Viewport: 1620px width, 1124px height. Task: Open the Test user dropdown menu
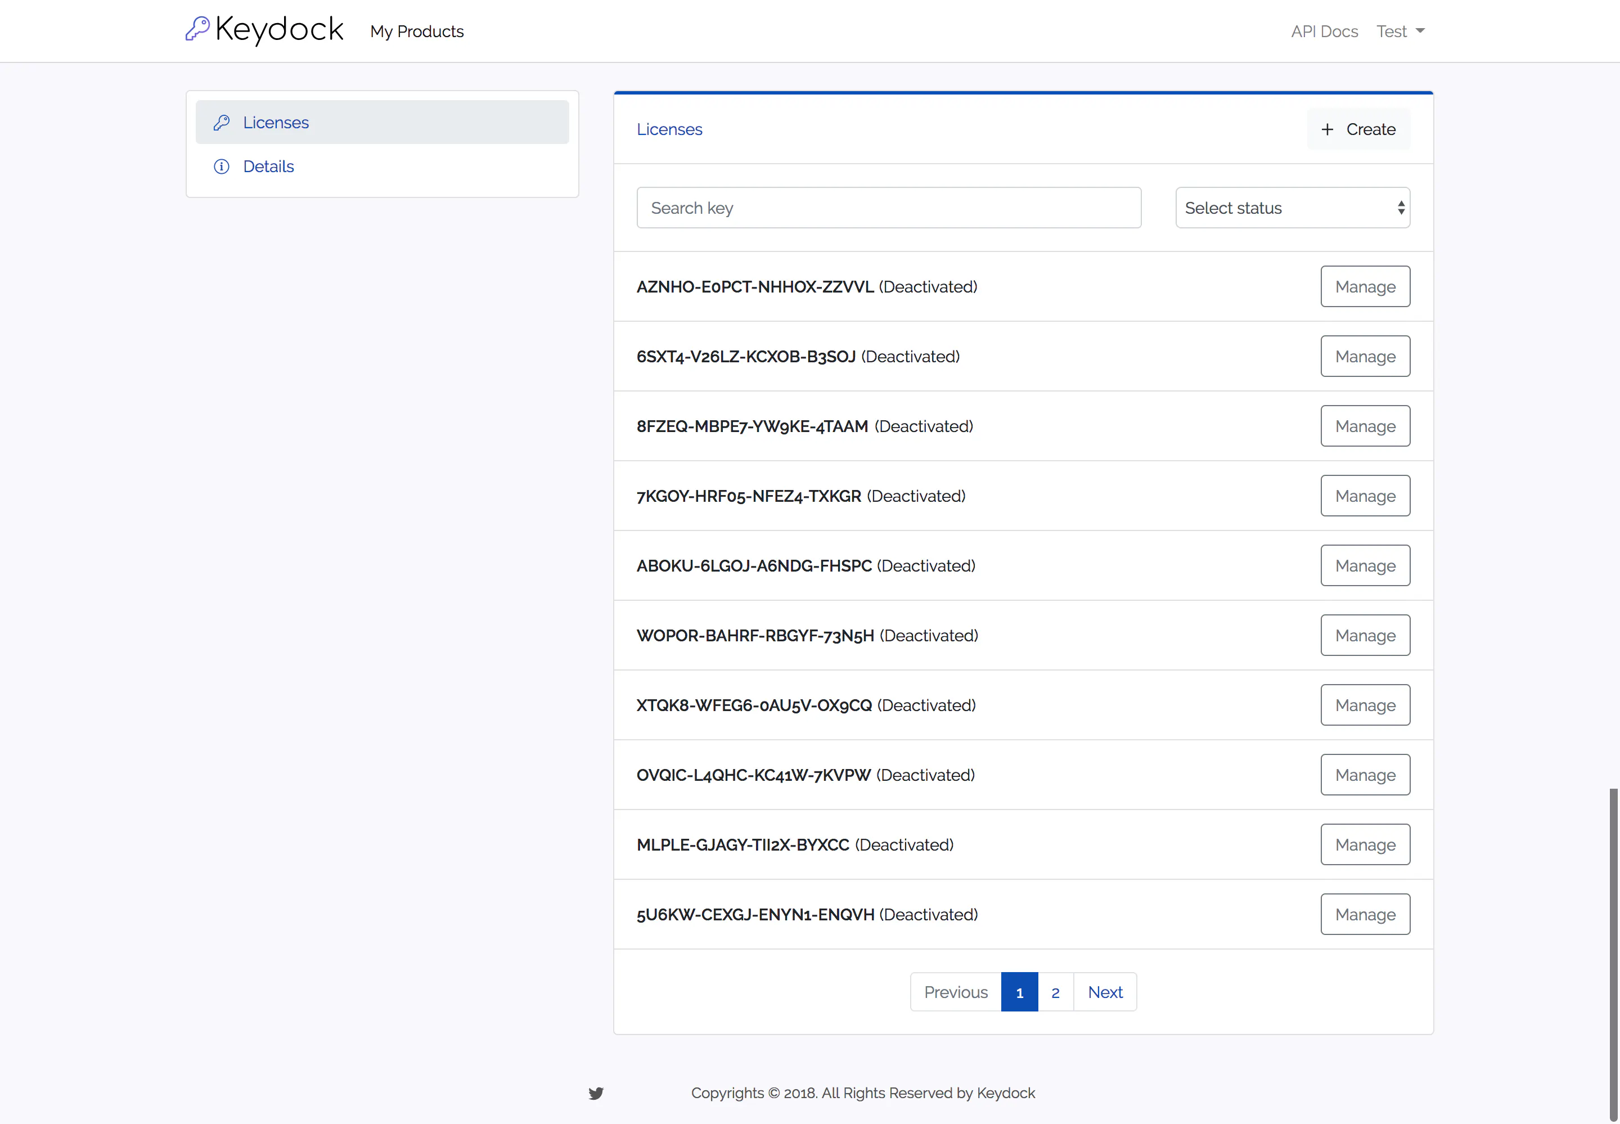[x=1400, y=31]
